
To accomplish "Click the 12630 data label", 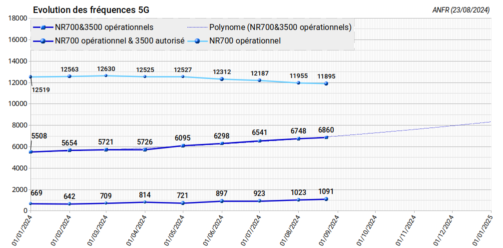I will (106, 69).
